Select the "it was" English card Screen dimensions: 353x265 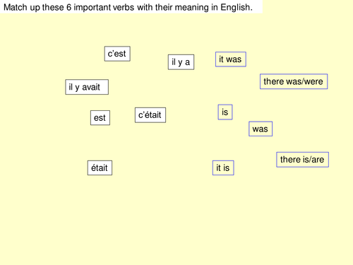(x=231, y=59)
